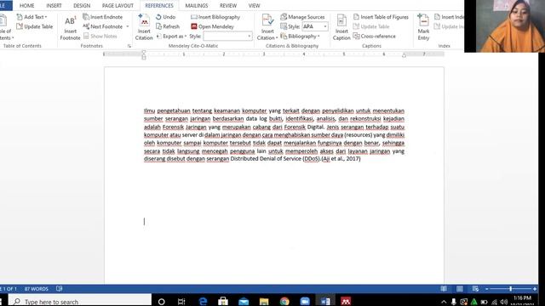Image resolution: width=545 pixels, height=306 pixels.
Task: Click Mark Entry icon
Action: pyautogui.click(x=423, y=27)
